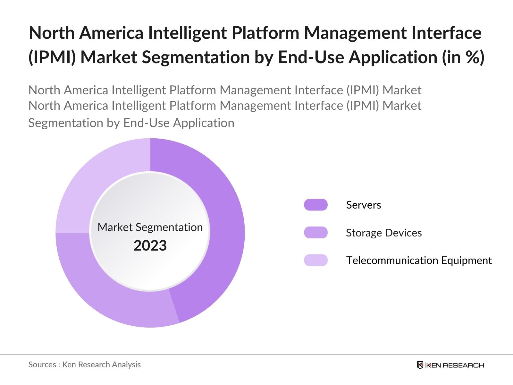Click the bold chart title heading
Screen dimensions: 513x385
click(x=256, y=45)
